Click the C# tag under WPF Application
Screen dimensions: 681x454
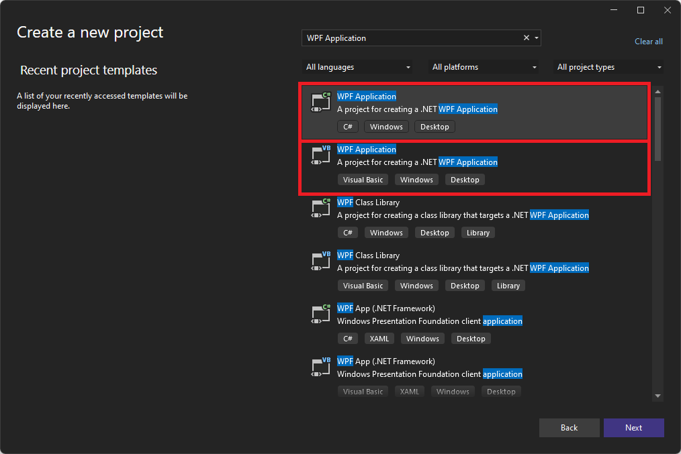(347, 126)
